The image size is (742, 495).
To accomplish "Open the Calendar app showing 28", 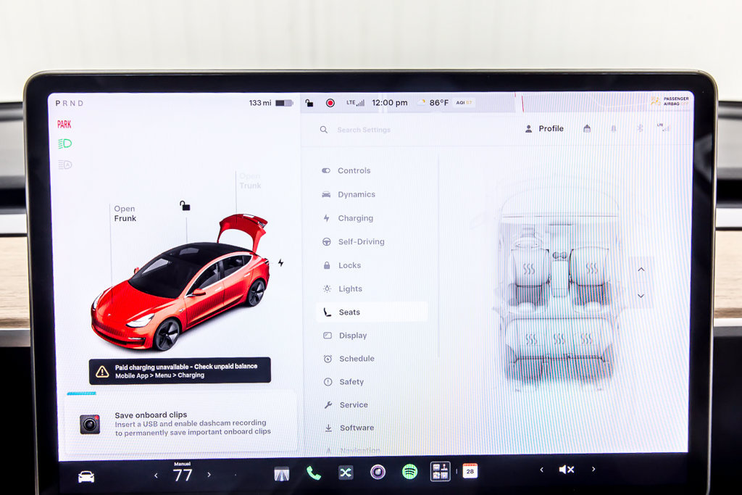I will click(470, 470).
